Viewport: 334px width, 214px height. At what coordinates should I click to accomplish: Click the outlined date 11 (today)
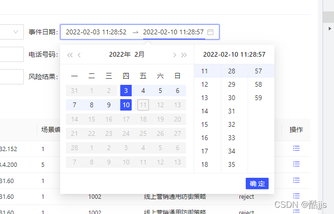143,105
